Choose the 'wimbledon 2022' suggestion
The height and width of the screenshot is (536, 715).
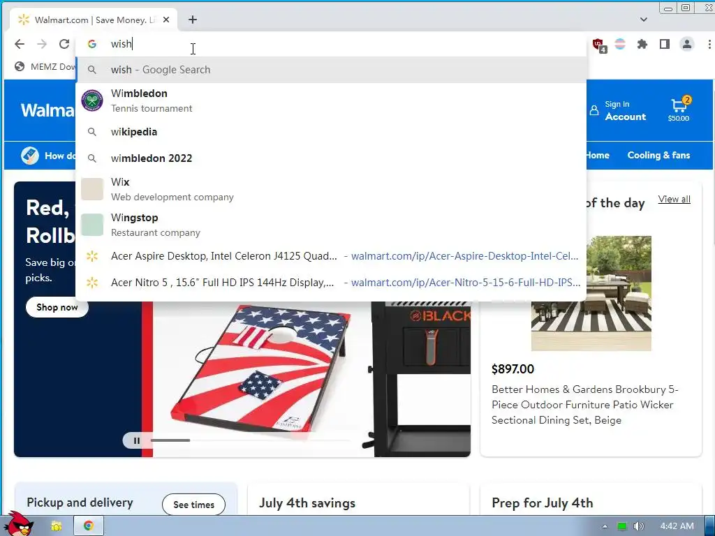[331, 158]
